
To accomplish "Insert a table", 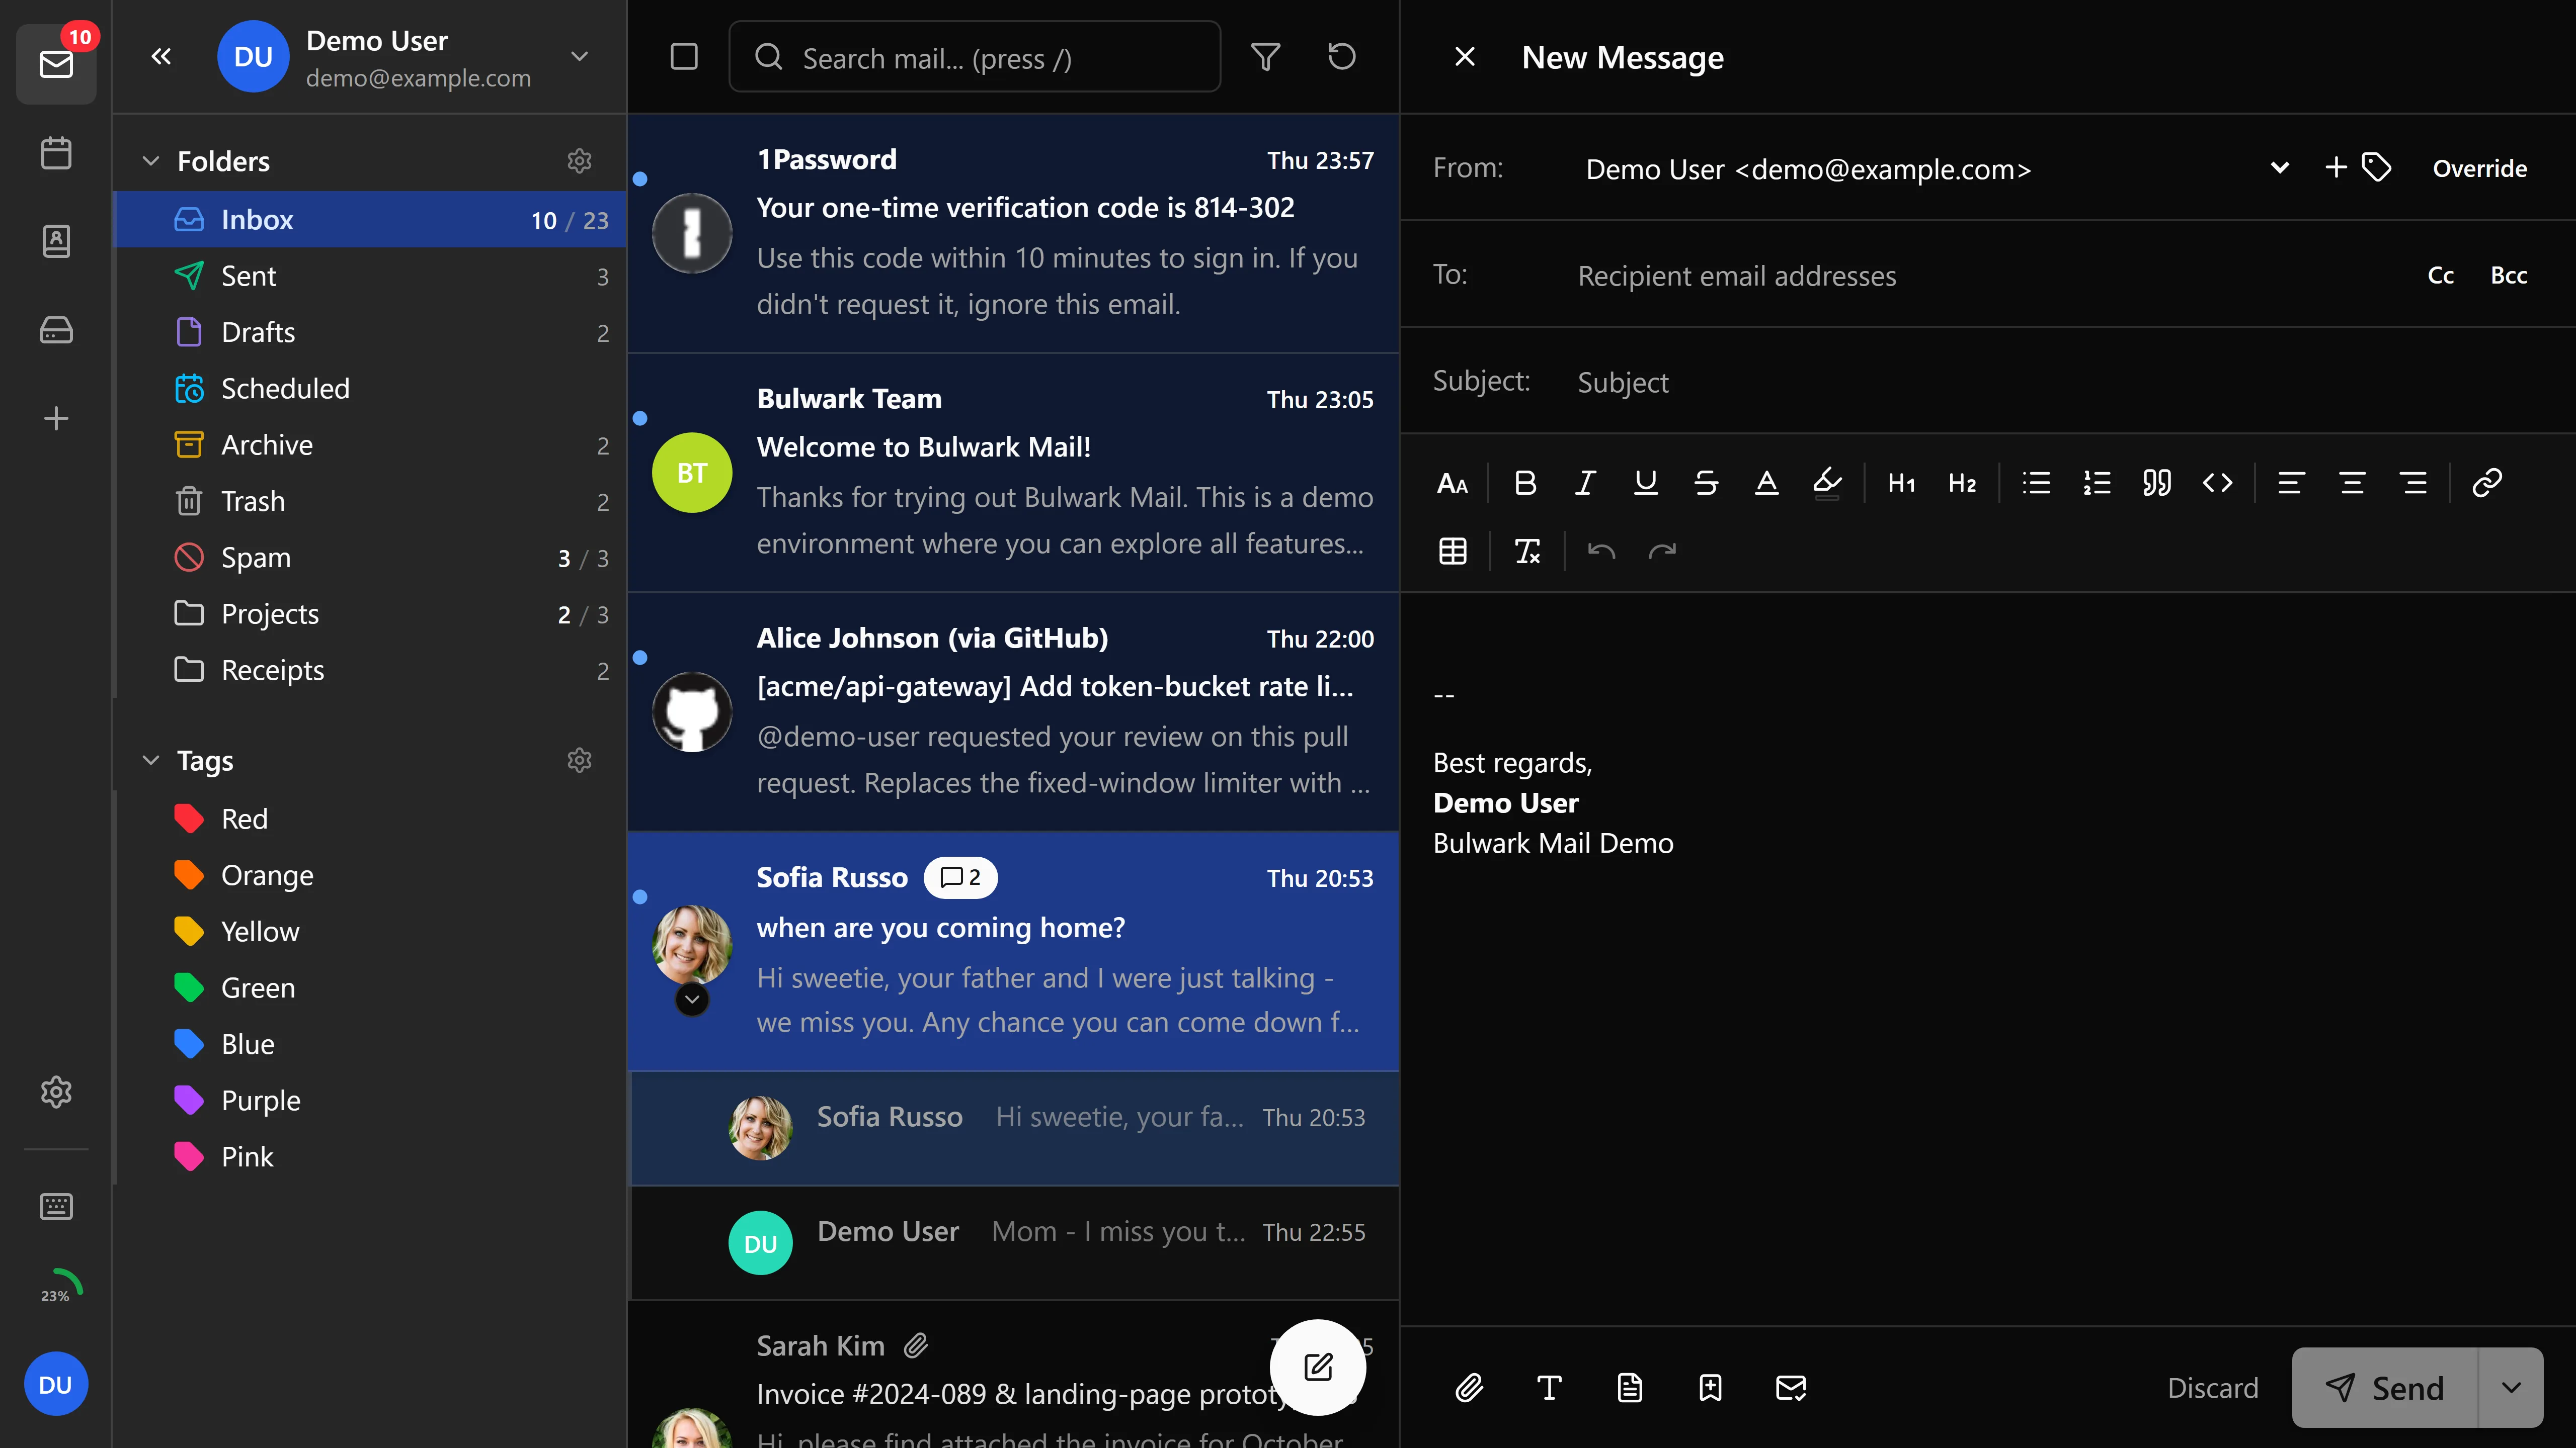I will (x=1453, y=552).
